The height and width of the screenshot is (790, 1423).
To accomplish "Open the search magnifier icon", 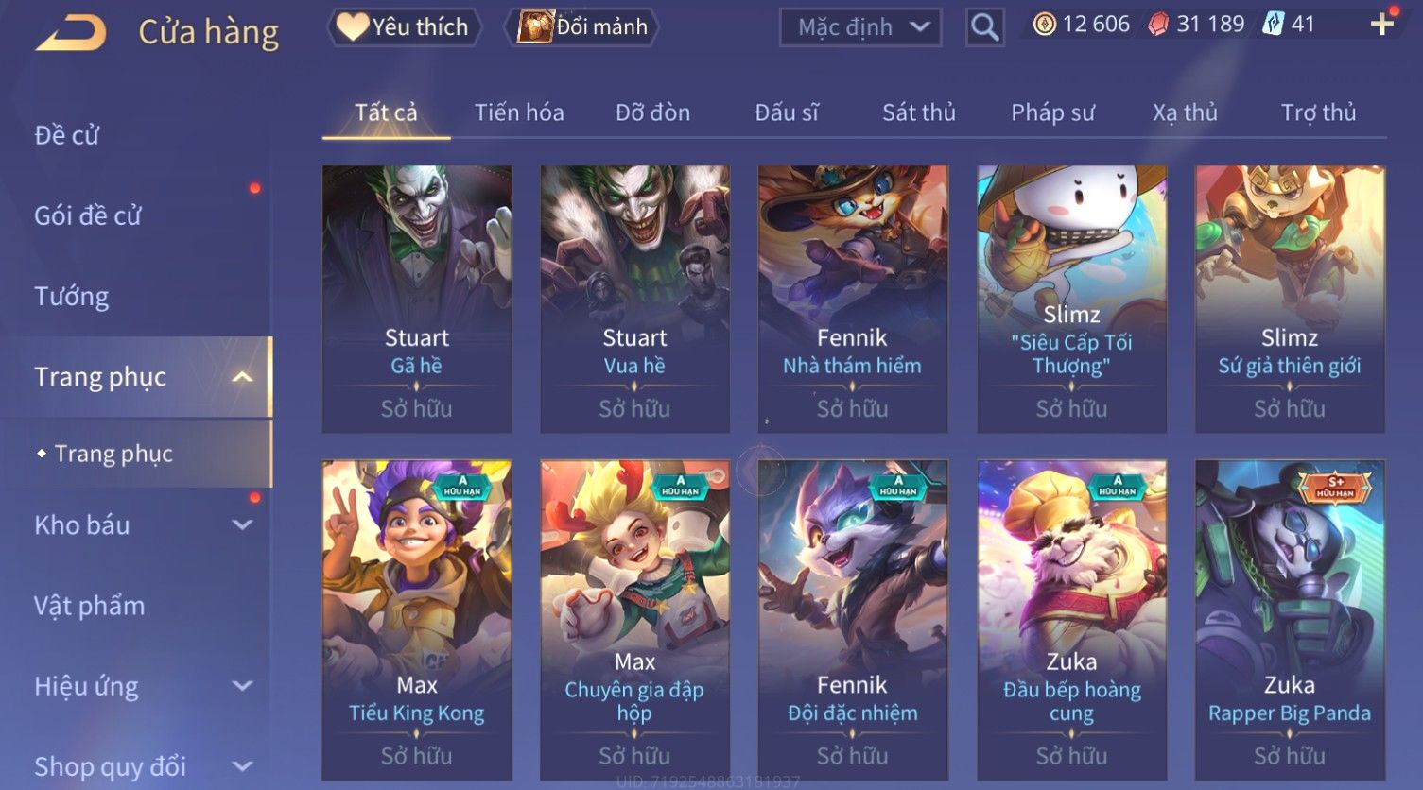I will pyautogui.click(x=984, y=27).
